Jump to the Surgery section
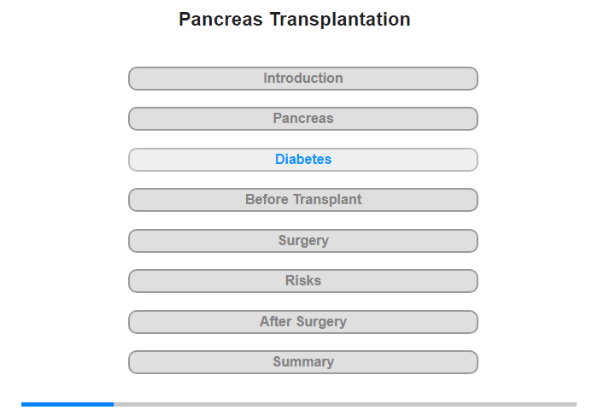598x410 pixels. [302, 241]
